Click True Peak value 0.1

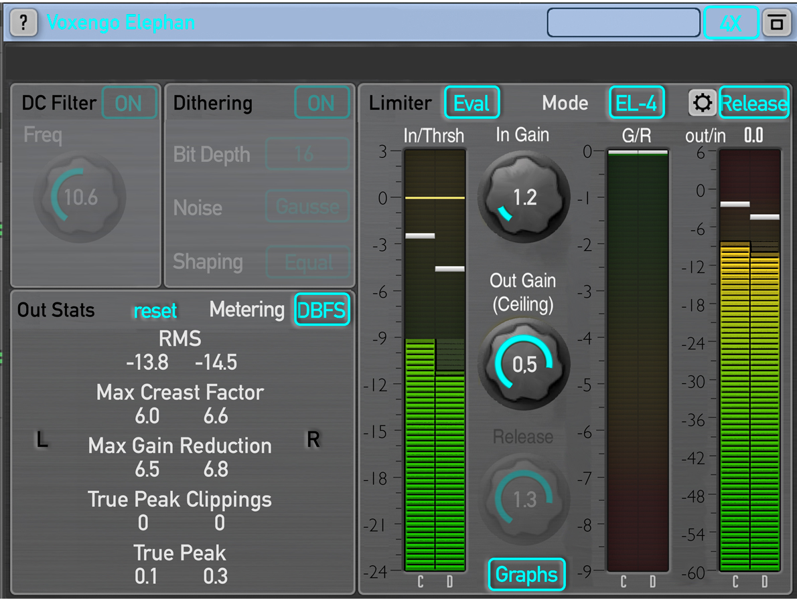point(147,577)
